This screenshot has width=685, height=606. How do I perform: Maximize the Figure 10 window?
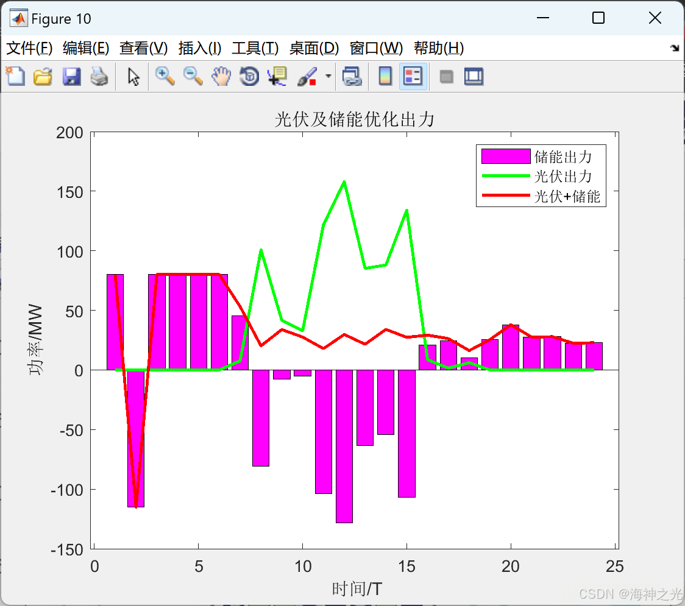coord(598,18)
